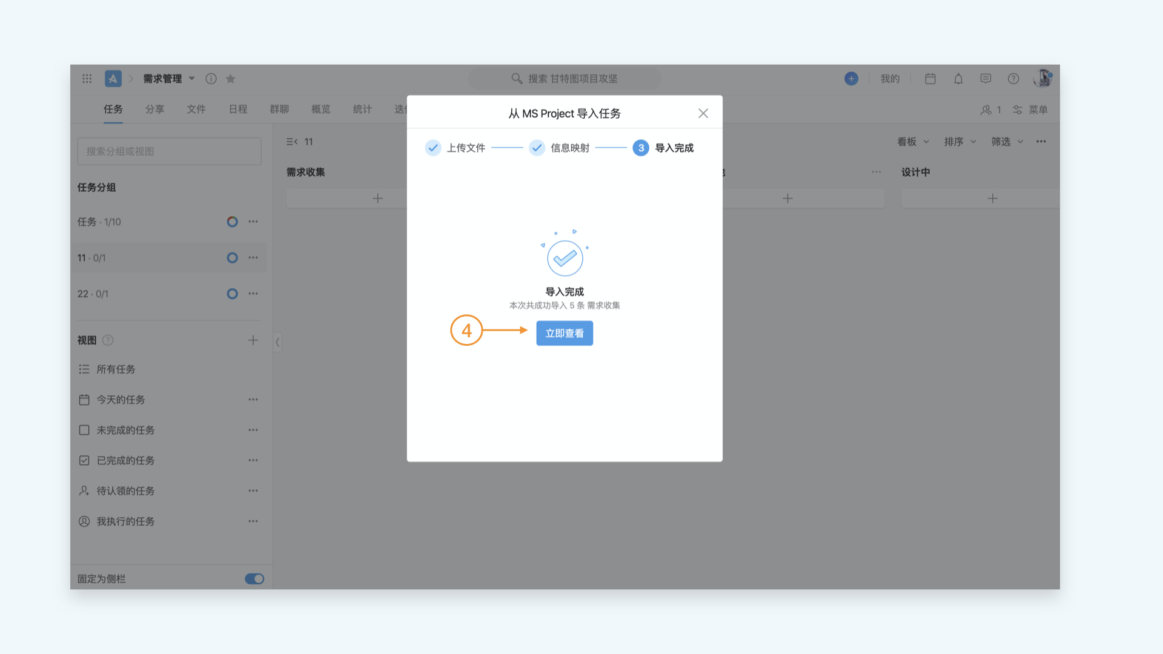Add a new view with plus icon
Screen dimensions: 1163x654
tap(253, 340)
